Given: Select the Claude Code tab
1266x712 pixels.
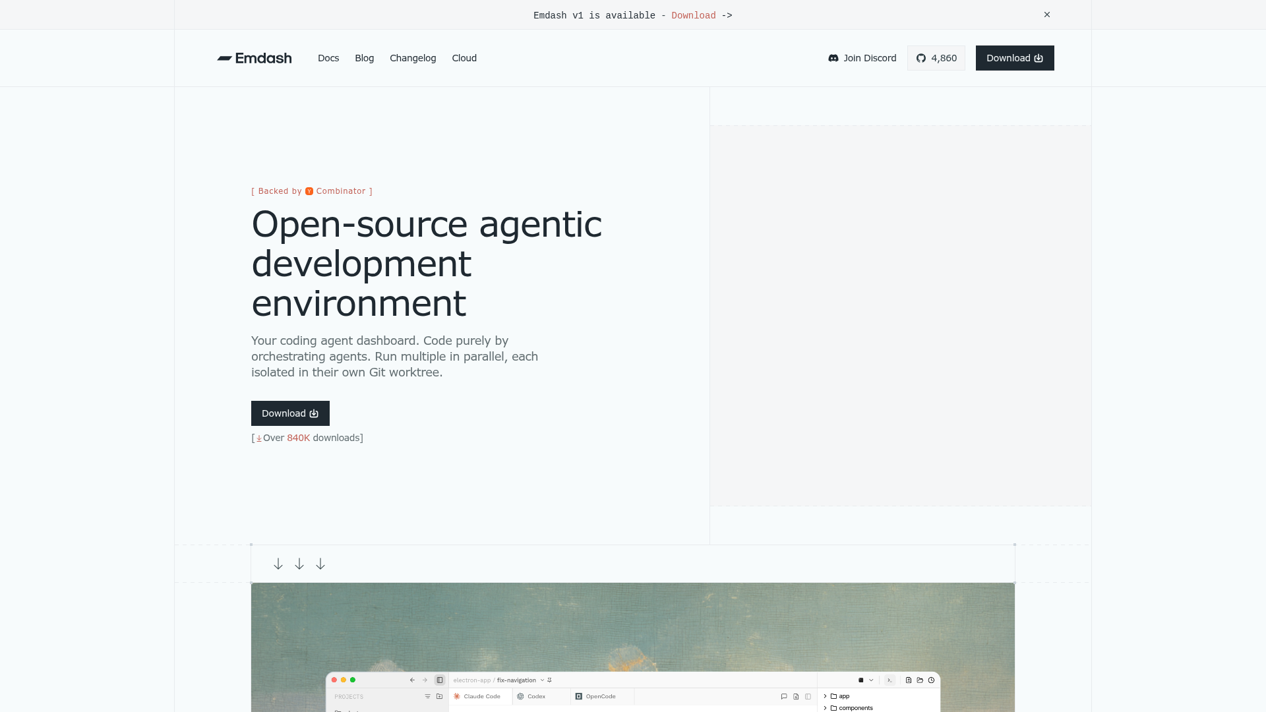Looking at the screenshot, I should 481,696.
